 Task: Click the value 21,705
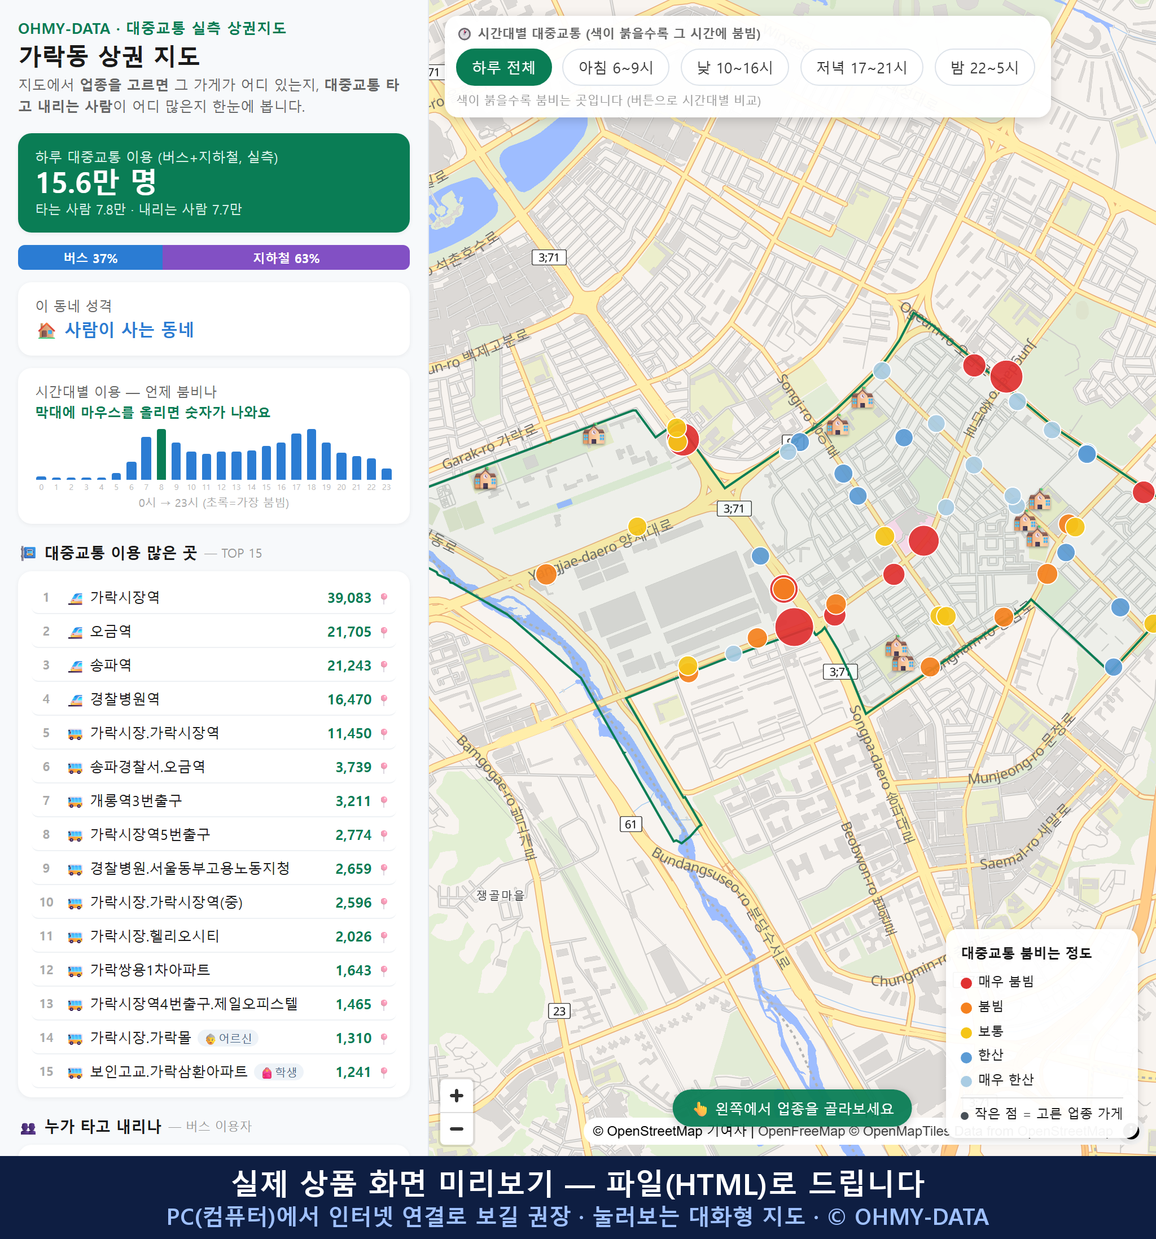point(349,632)
